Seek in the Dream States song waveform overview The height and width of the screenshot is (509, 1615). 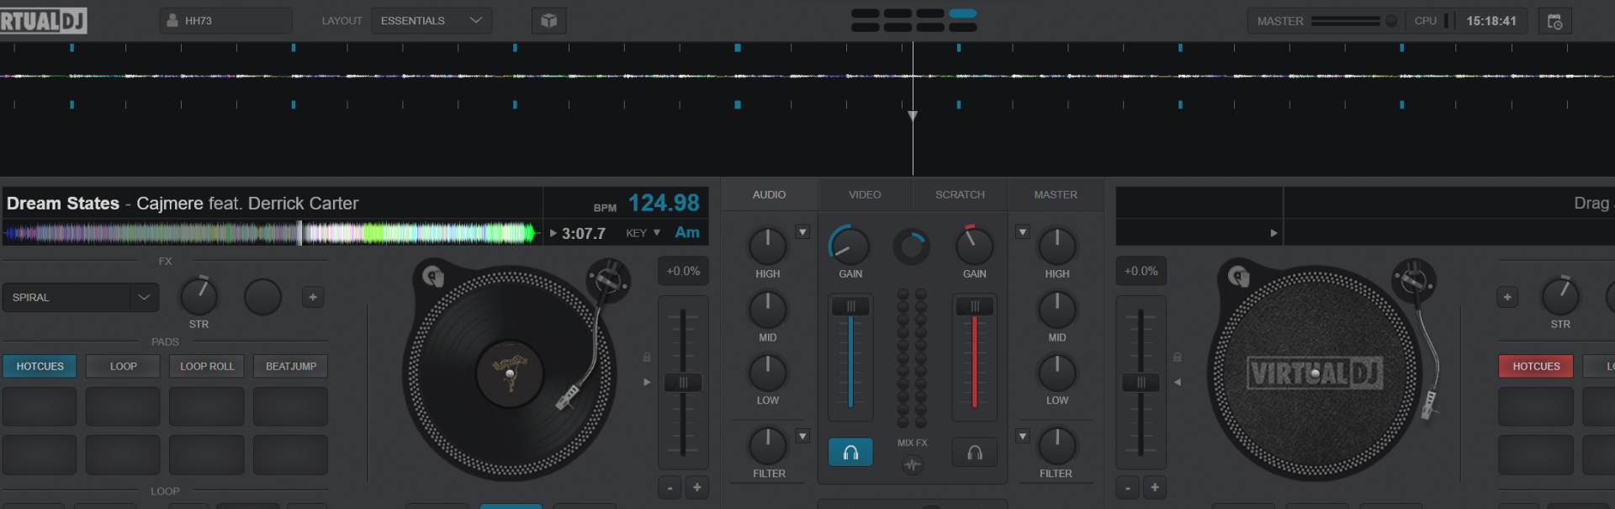[271, 233]
